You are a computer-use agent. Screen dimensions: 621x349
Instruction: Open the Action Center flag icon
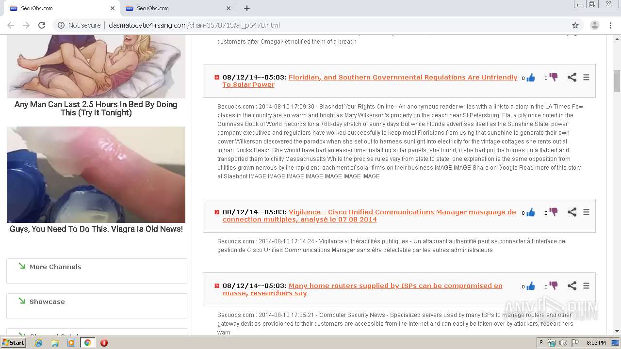point(575,343)
